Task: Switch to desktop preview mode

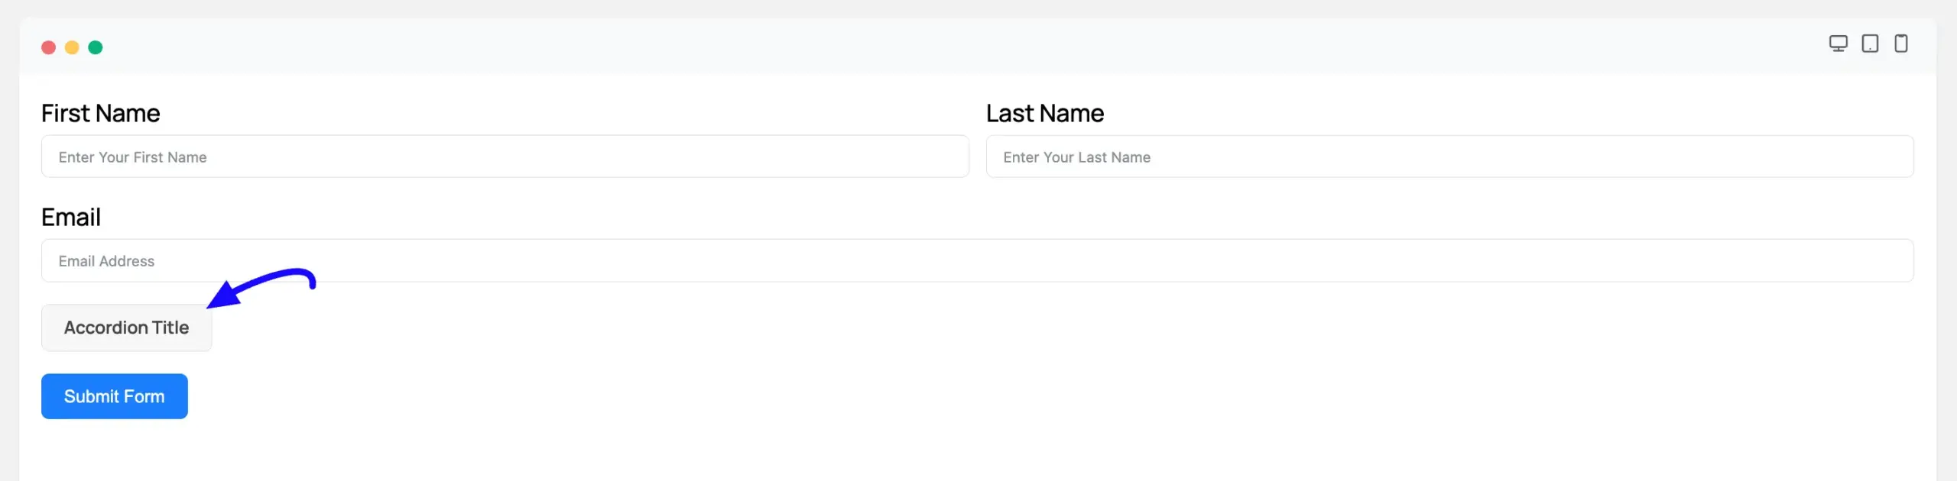Action: 1838,44
